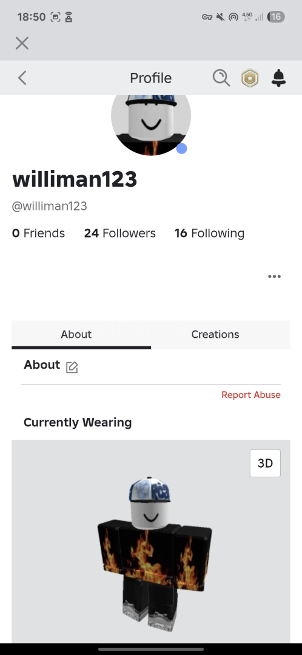View the 24 Followers list
This screenshot has height=655, width=302.
click(x=120, y=233)
